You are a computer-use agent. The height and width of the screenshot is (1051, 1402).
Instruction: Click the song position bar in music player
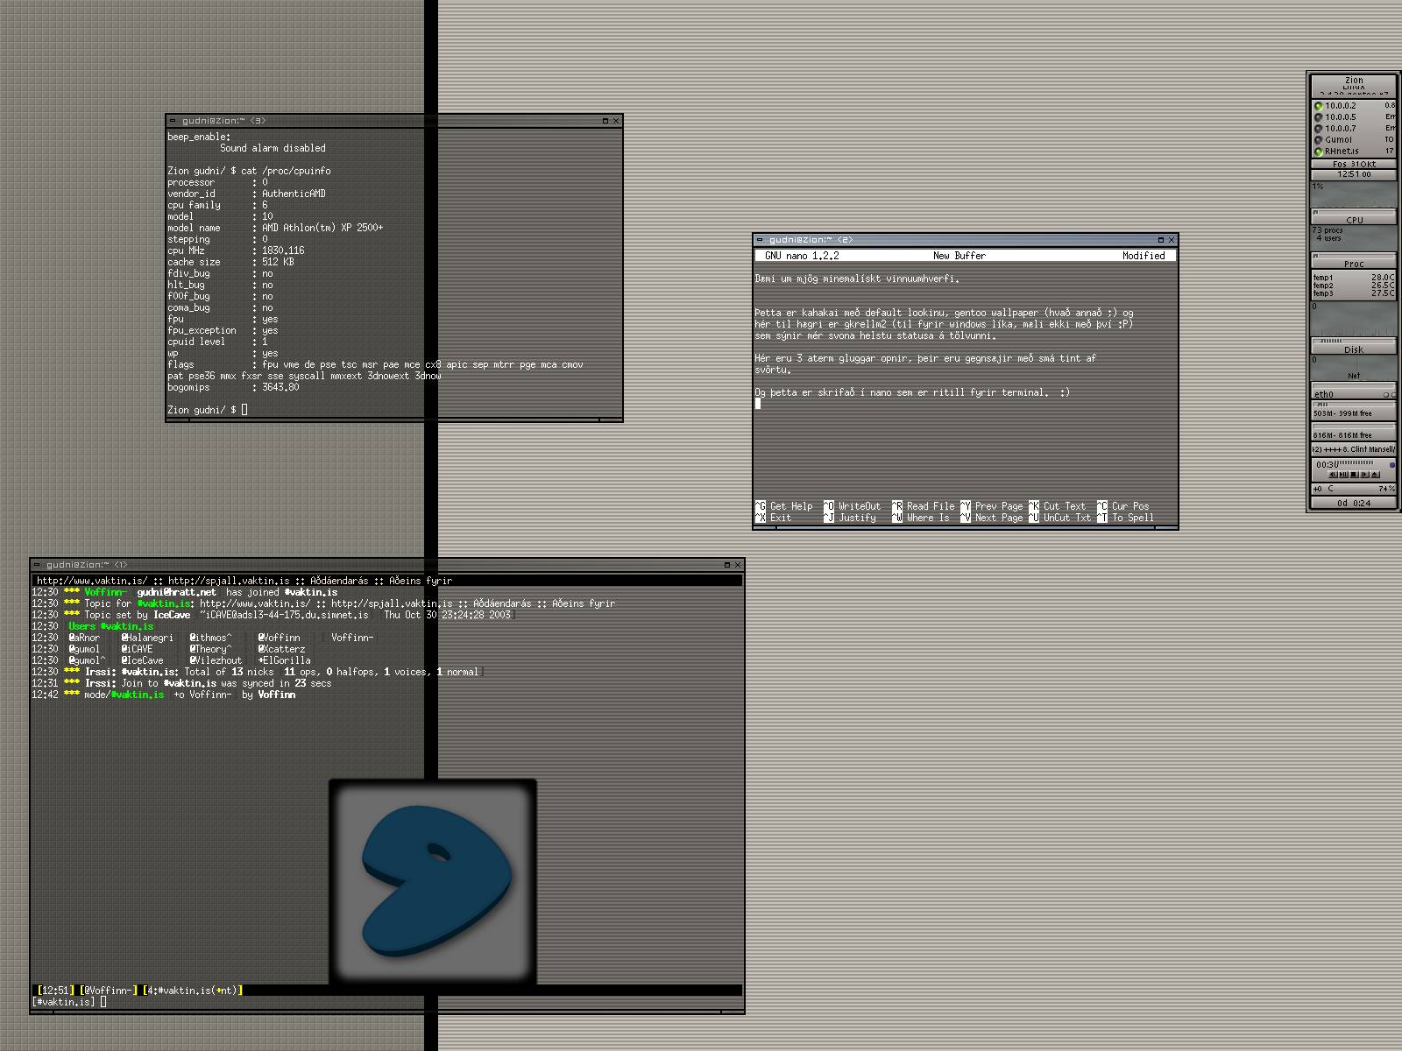click(x=1354, y=462)
